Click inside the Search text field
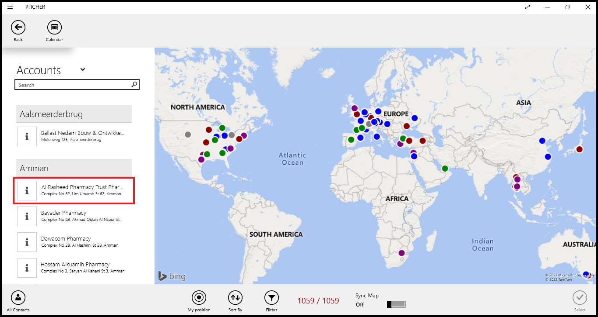 click(x=72, y=85)
